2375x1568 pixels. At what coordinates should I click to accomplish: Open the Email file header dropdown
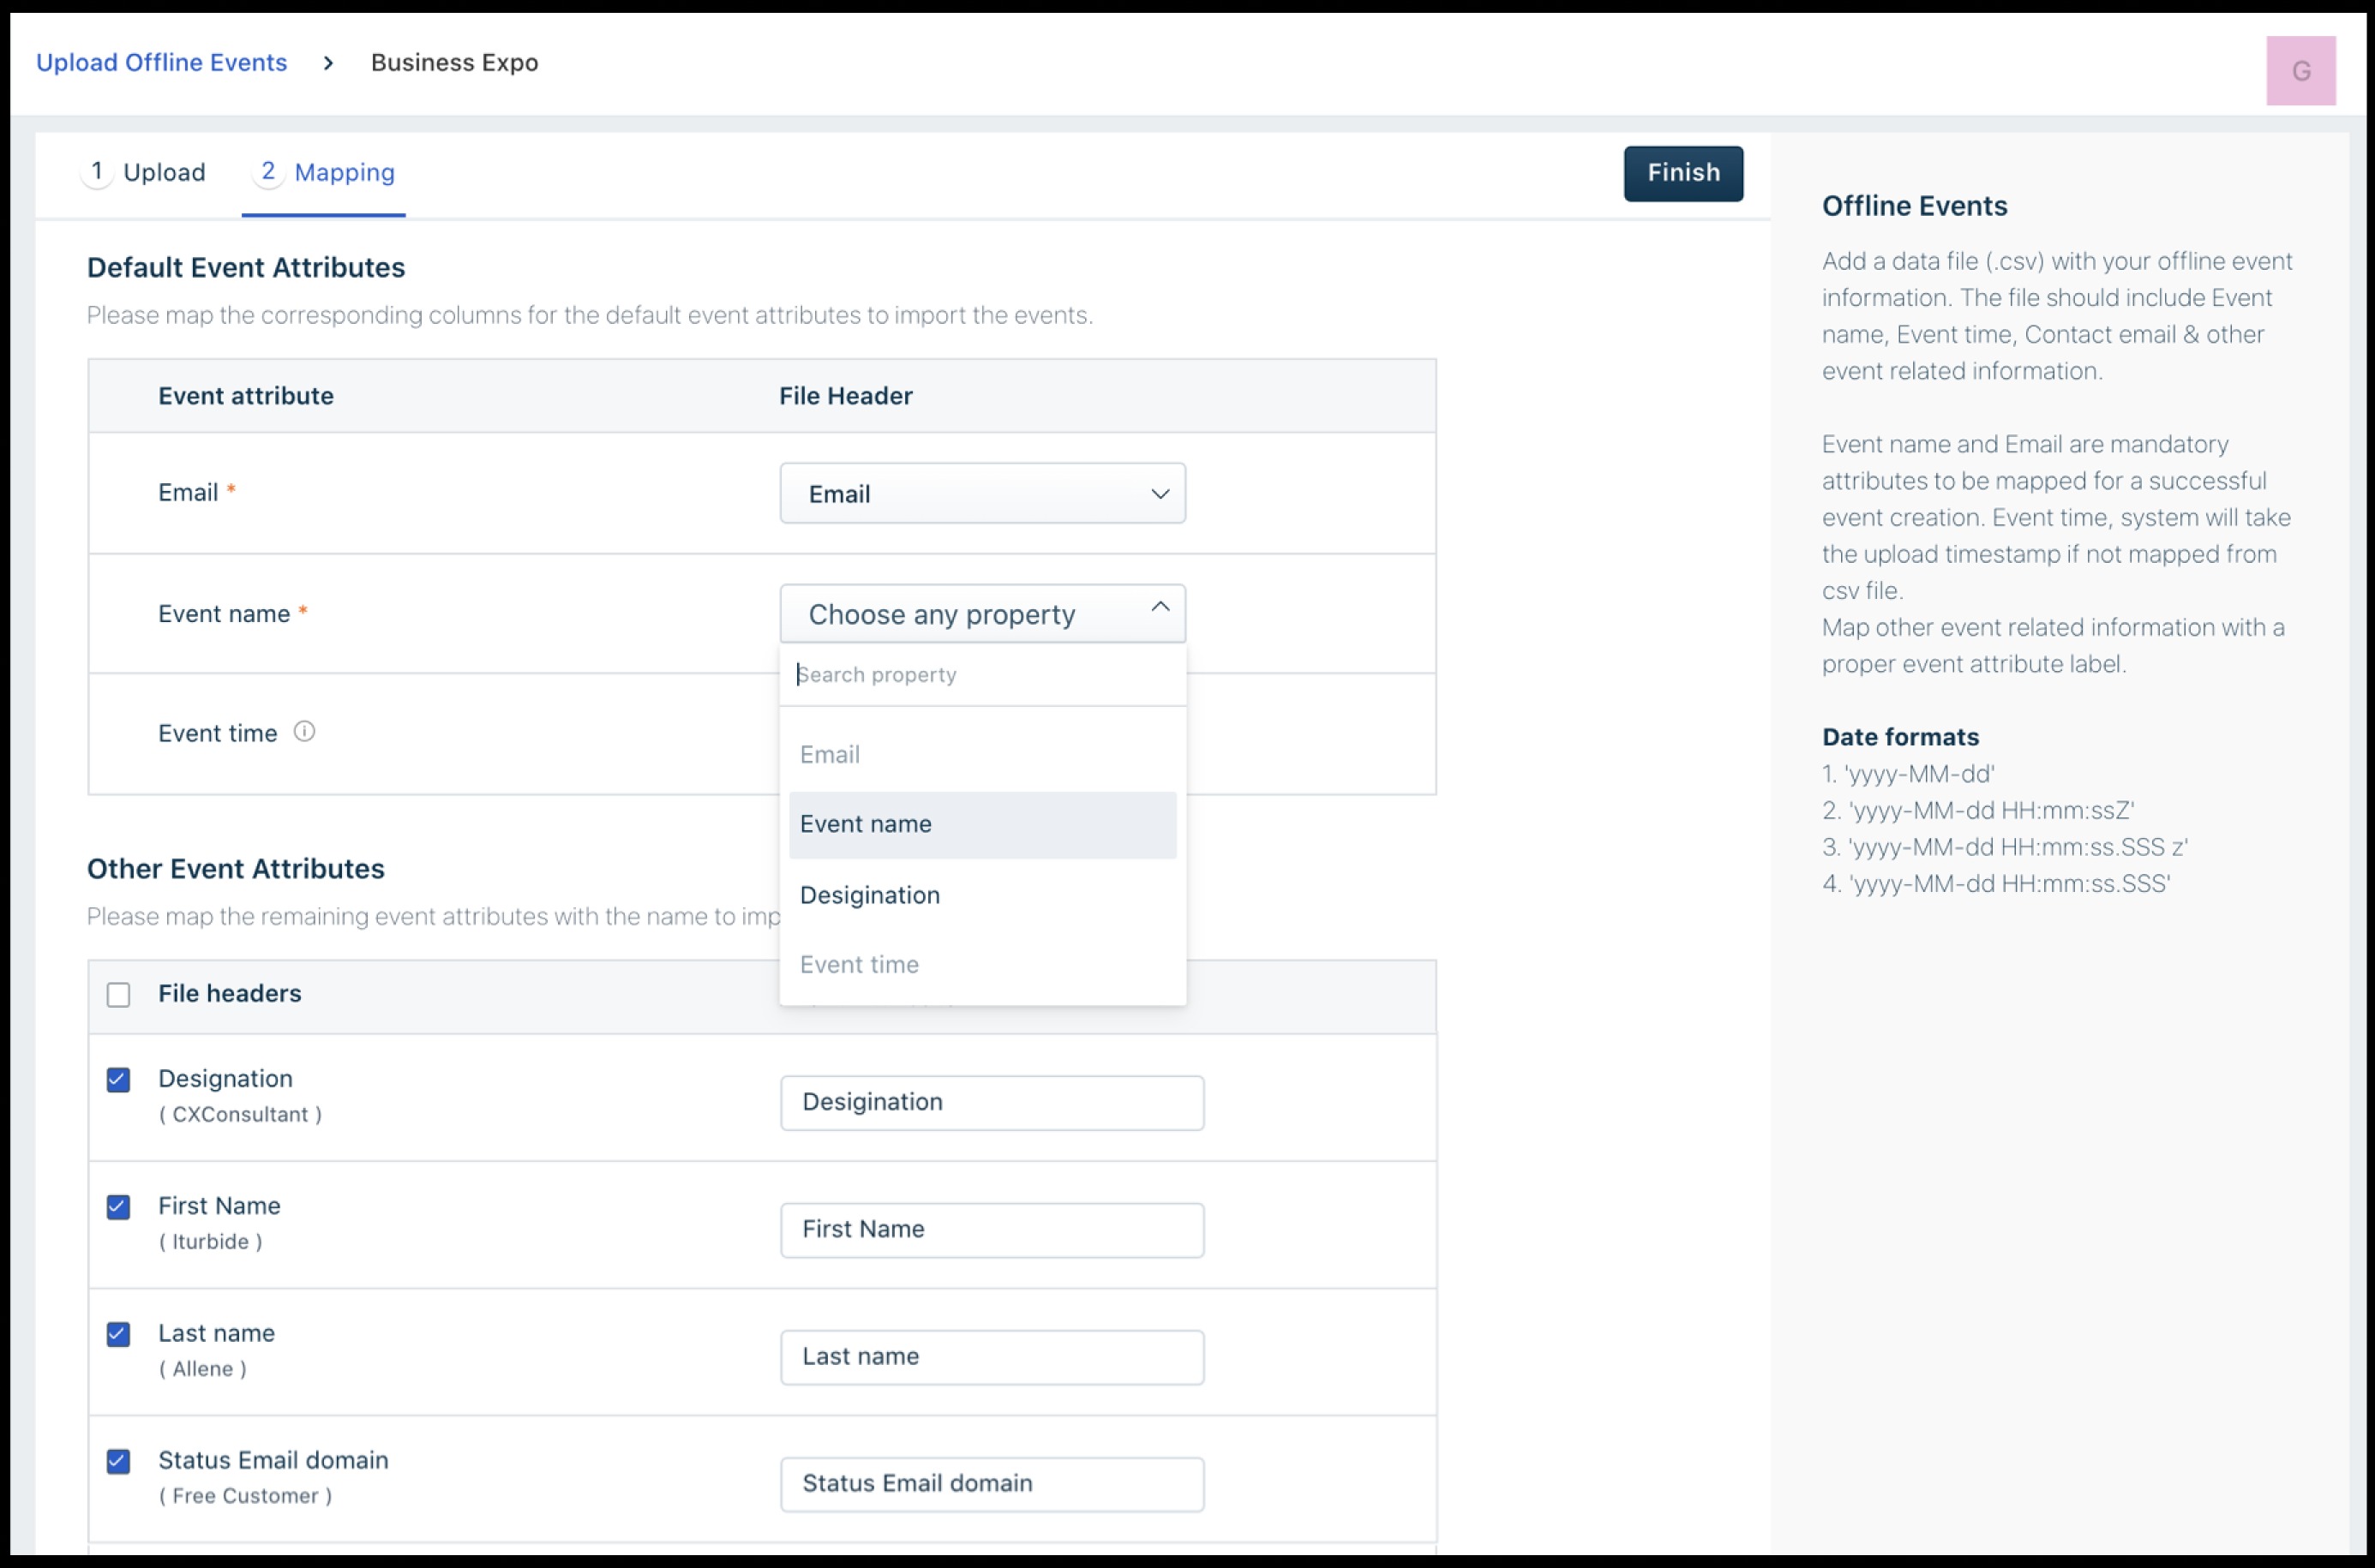point(982,494)
